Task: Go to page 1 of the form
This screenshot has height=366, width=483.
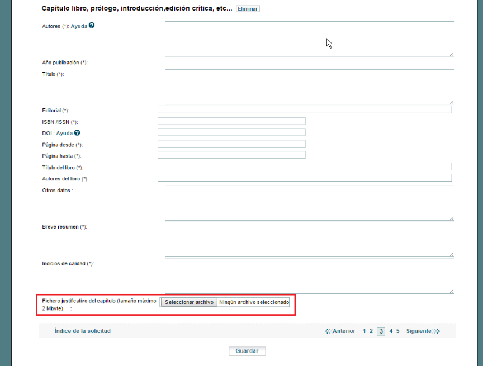Action: (x=364, y=331)
